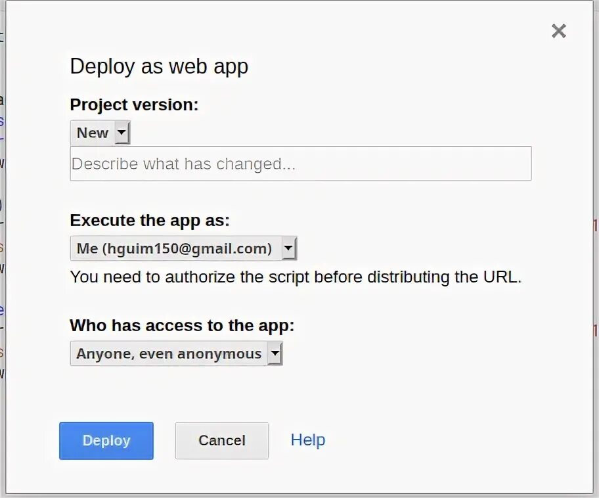Click the Who has access to the app: label

point(182,326)
